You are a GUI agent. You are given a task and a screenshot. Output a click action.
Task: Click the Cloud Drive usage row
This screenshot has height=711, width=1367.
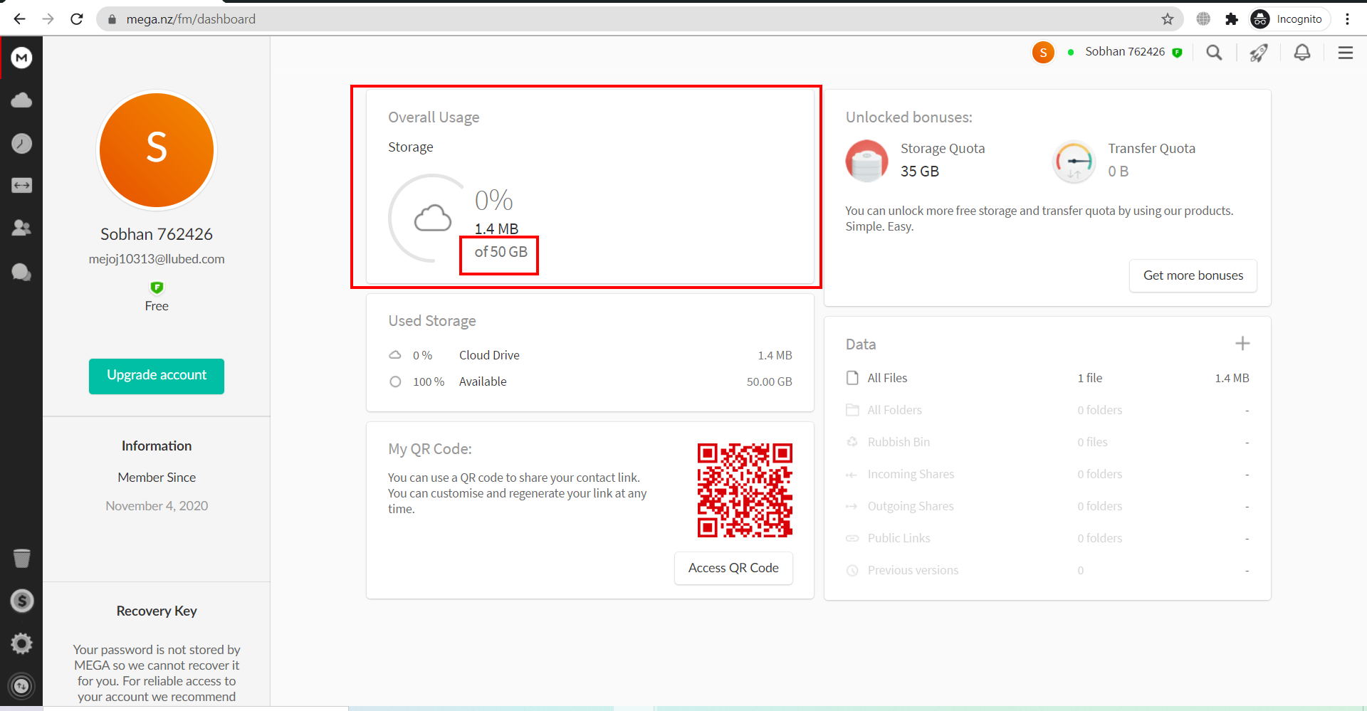point(590,355)
